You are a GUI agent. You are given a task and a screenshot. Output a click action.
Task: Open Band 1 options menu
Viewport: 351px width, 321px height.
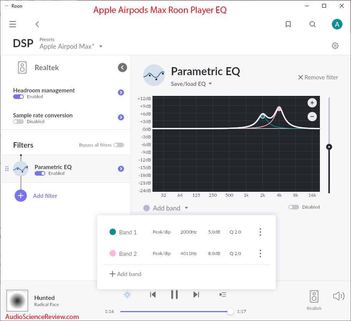pyautogui.click(x=260, y=232)
